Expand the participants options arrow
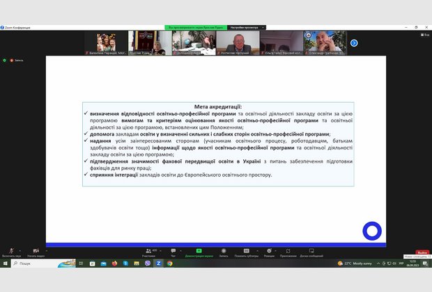The image size is (432, 292). pos(160,251)
